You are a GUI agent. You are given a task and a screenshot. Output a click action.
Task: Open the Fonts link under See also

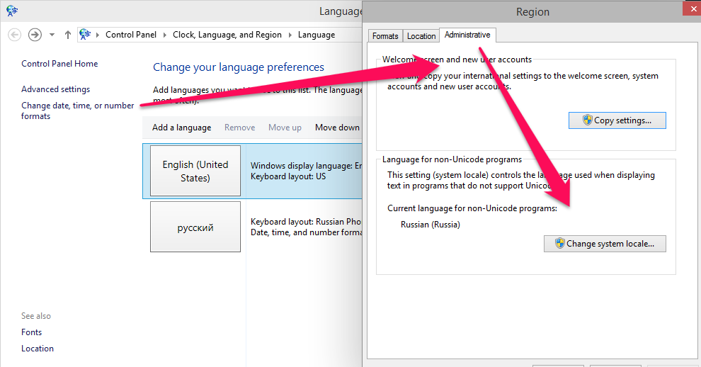[x=31, y=332]
